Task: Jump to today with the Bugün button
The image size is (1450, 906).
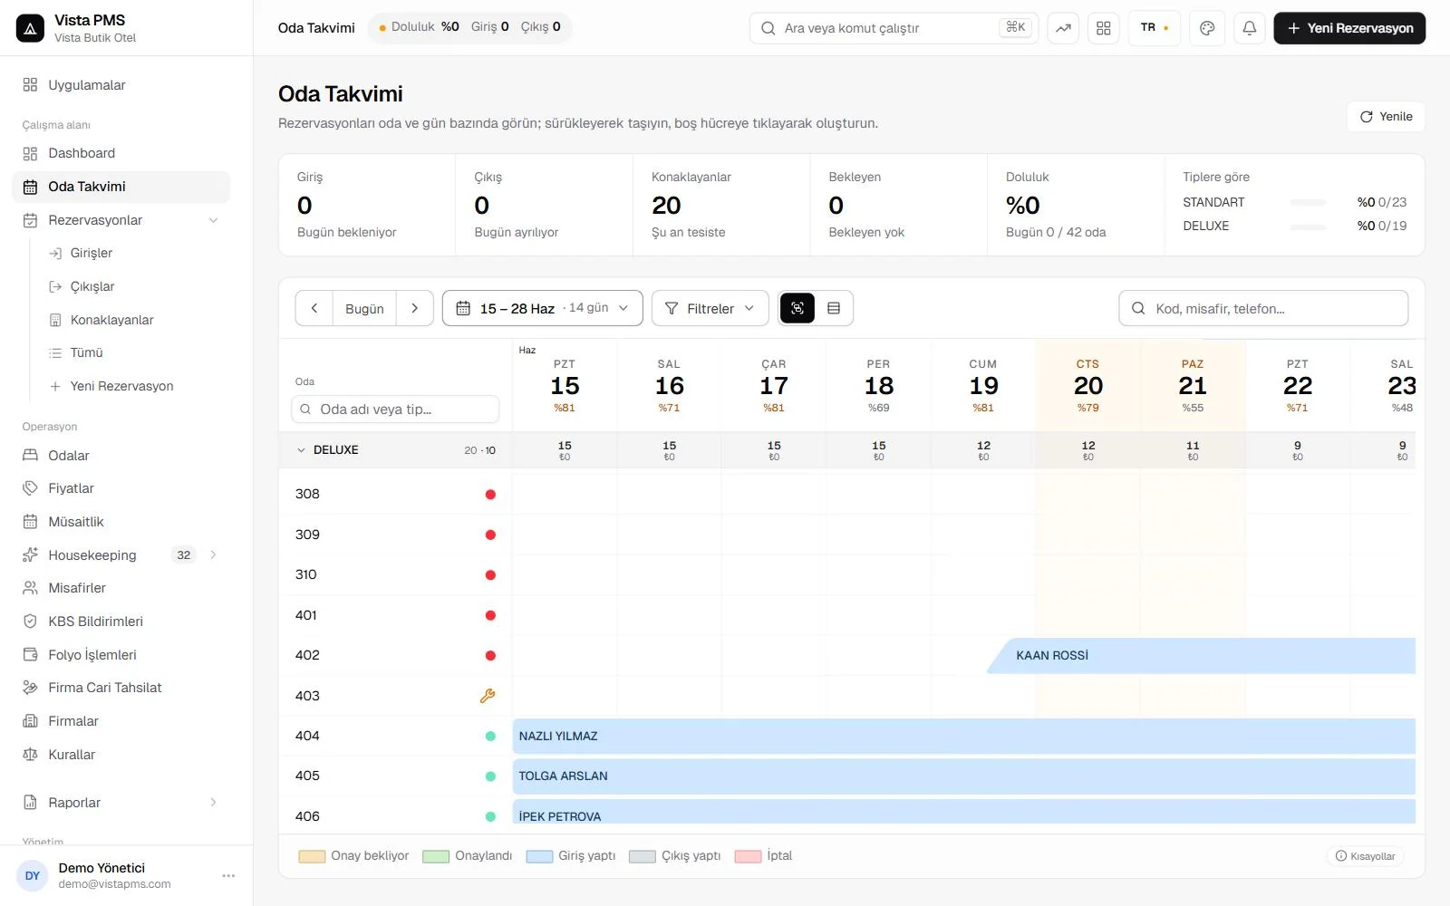Action: point(364,309)
